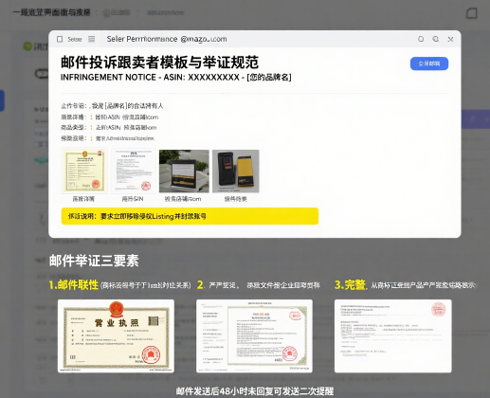This screenshot has width=490, height=398.
Task: Open the black and yellow product photo
Action: click(x=236, y=171)
